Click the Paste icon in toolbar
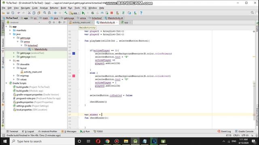Image resolution: width=259 pixels, height=145 pixels. 39,13
